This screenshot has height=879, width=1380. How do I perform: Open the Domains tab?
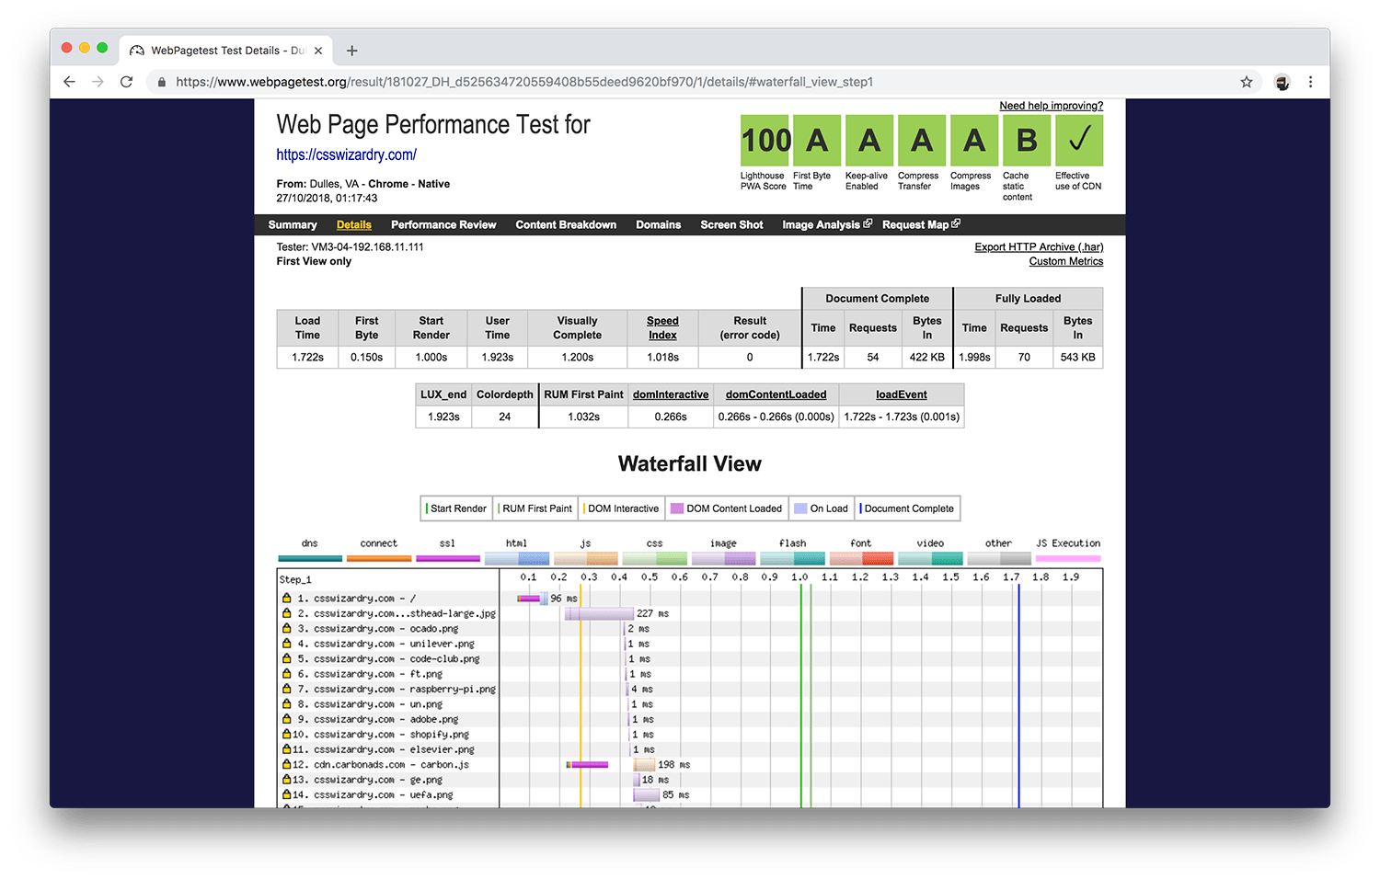659,224
